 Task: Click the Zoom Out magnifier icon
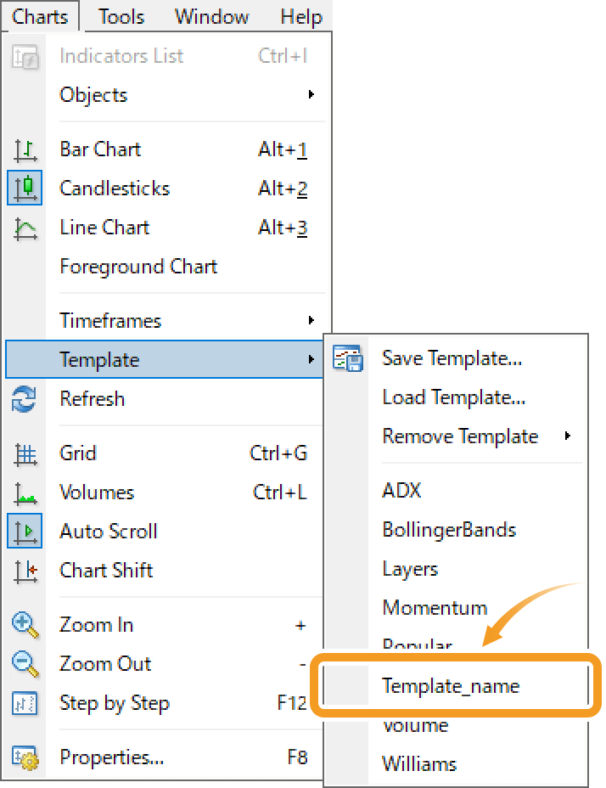click(25, 664)
